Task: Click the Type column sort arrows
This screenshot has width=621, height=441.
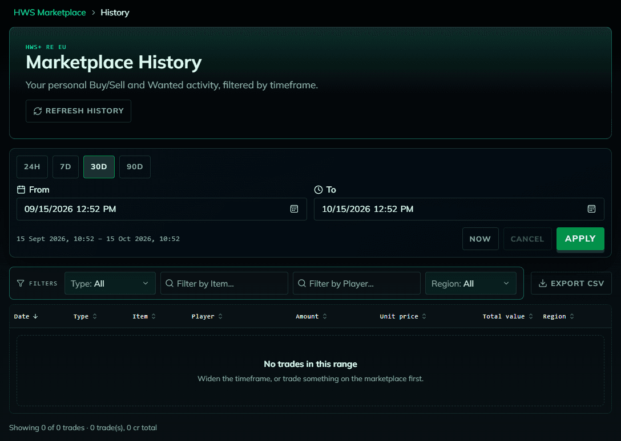Action: 95,316
